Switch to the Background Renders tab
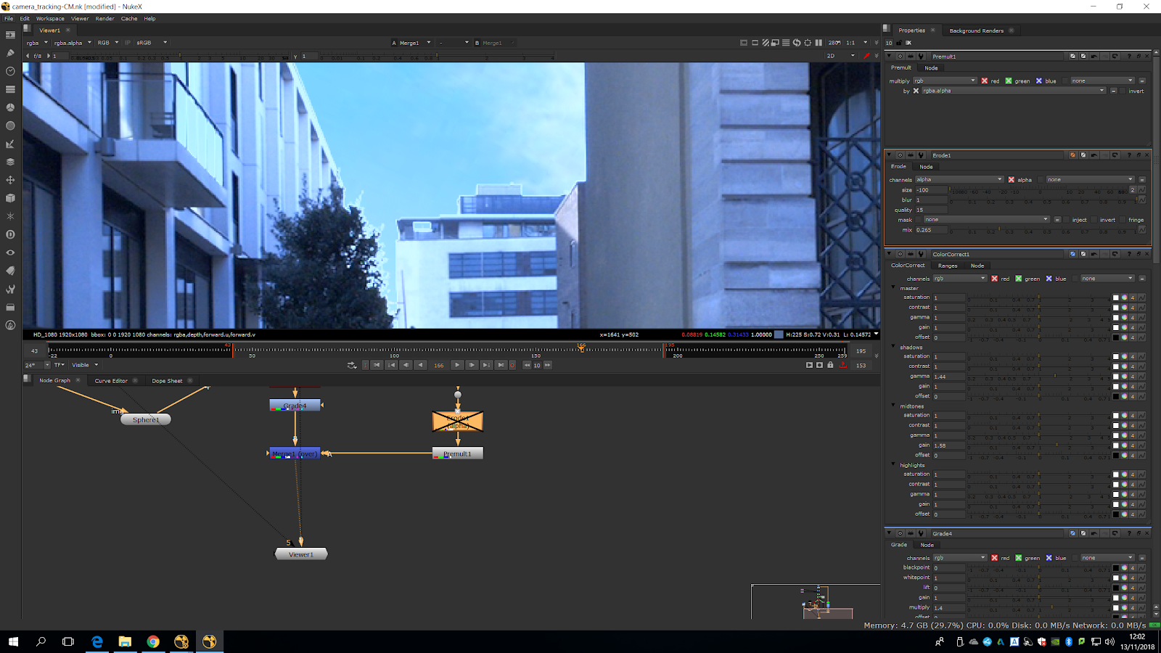 tap(976, 30)
